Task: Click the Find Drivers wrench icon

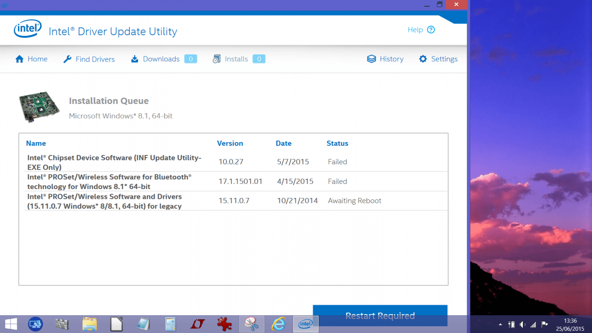Action: [67, 59]
